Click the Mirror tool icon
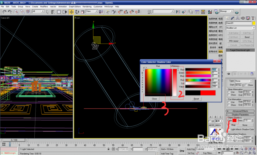Viewport: 257px width, 155px height. (x=178, y=12)
